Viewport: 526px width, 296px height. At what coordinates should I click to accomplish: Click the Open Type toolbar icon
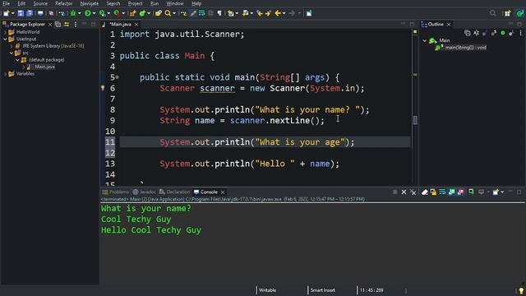tap(158, 13)
